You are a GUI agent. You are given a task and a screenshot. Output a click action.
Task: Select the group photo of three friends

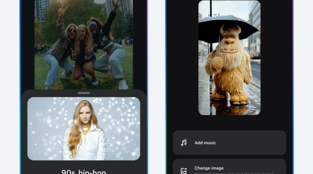point(84,44)
